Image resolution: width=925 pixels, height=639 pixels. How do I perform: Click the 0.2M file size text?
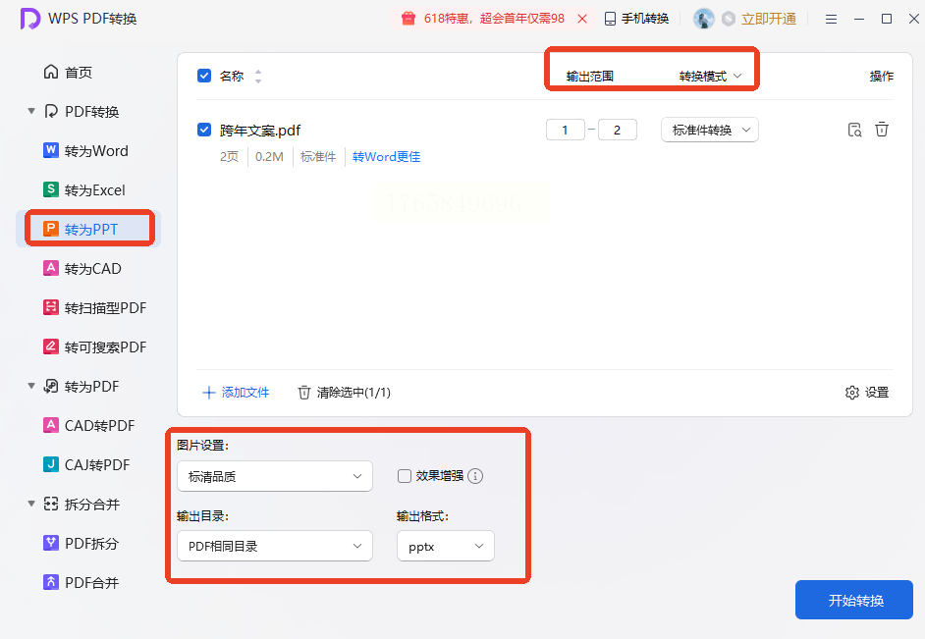point(269,157)
